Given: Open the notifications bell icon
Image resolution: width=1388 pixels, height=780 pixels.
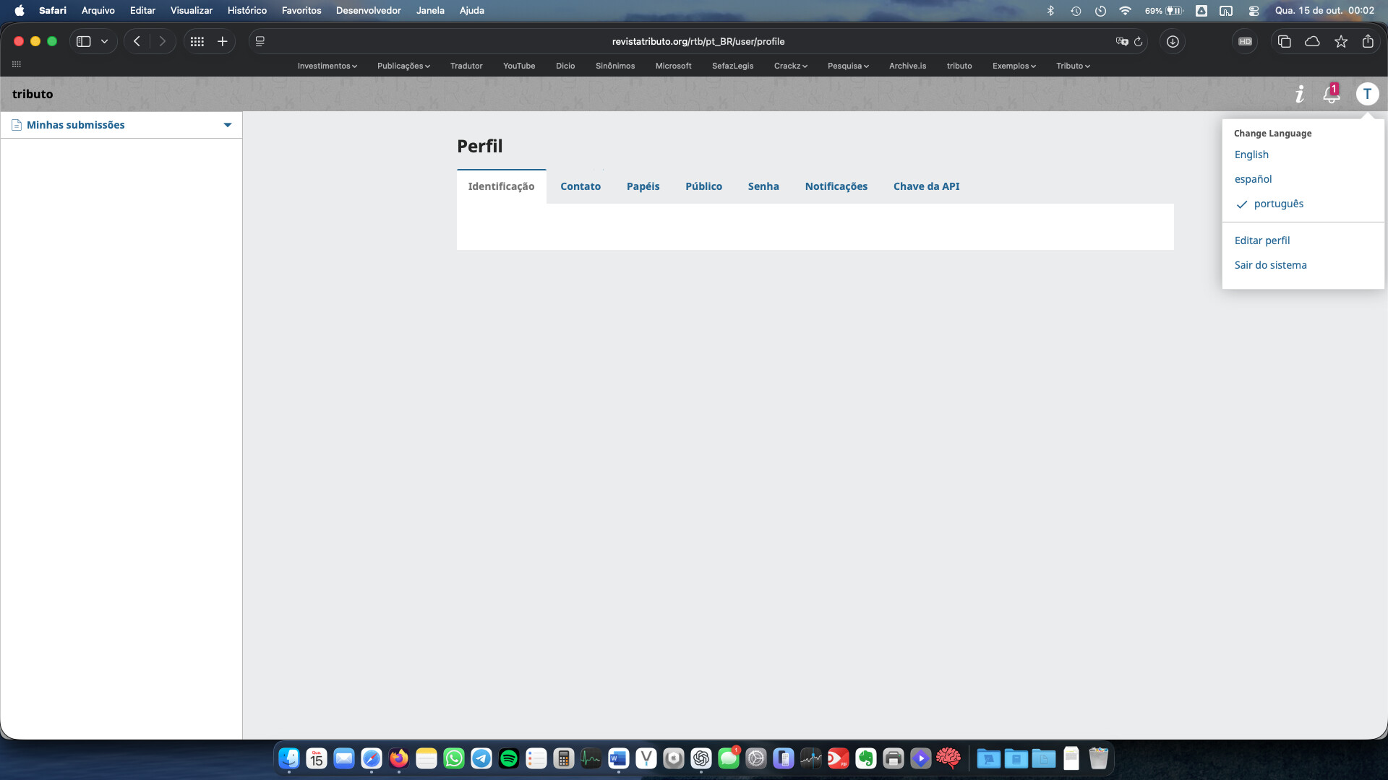Looking at the screenshot, I should (x=1331, y=94).
